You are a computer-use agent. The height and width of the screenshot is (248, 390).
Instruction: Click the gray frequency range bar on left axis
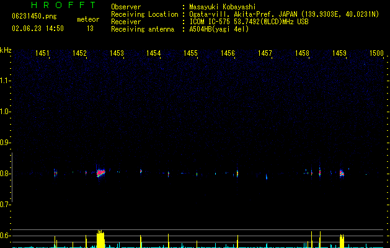pyautogui.click(x=12, y=177)
